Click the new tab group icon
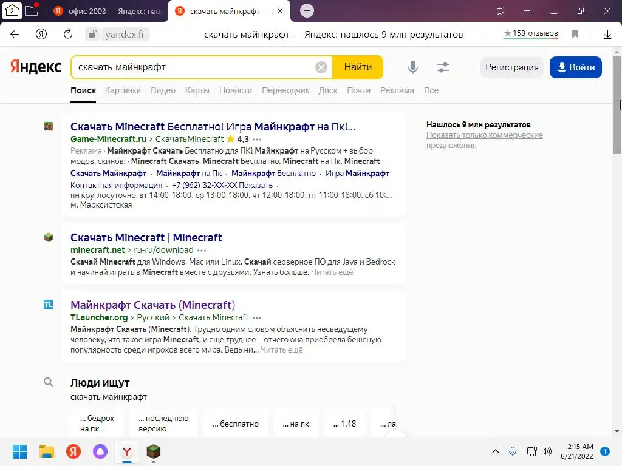 tap(32, 10)
